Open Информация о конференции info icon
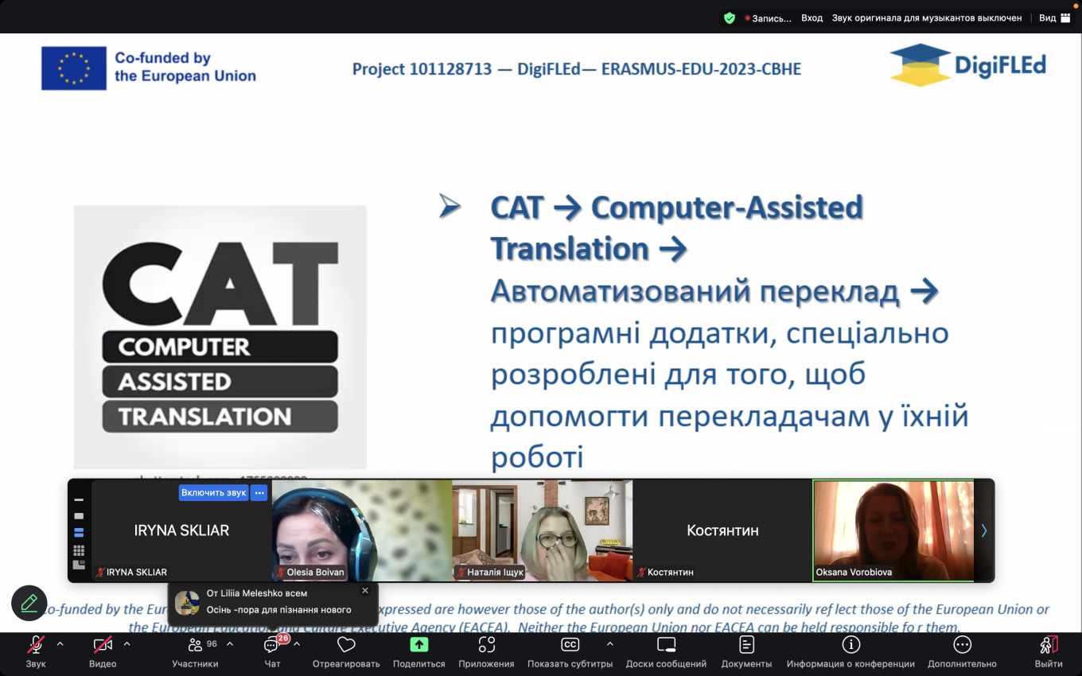This screenshot has height=676, width=1082. pos(850,645)
